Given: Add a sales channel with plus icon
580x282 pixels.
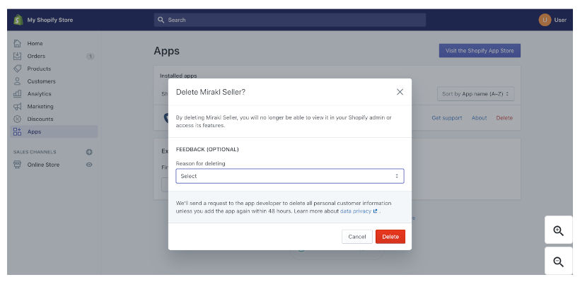Looking at the screenshot, I should click(x=89, y=152).
